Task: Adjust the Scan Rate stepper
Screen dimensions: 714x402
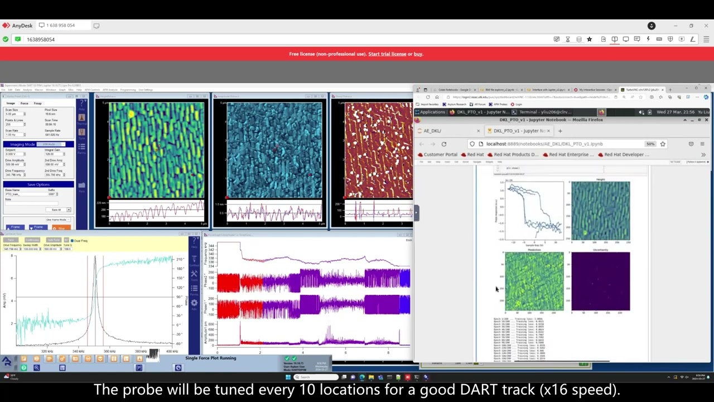Action: point(24,135)
